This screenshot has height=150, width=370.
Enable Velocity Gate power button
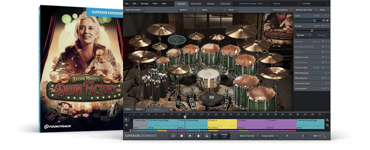pyautogui.click(x=323, y=62)
